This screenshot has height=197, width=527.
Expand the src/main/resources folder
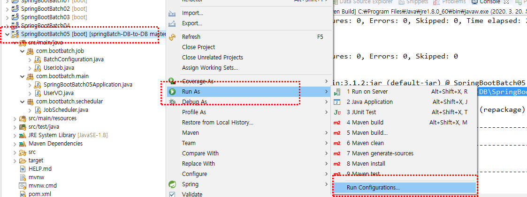(x=15, y=118)
